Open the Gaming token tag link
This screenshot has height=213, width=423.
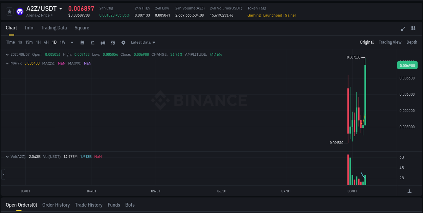pos(254,15)
